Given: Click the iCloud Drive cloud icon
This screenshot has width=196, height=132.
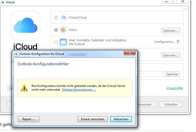Looking at the screenshot, I should (63, 17).
